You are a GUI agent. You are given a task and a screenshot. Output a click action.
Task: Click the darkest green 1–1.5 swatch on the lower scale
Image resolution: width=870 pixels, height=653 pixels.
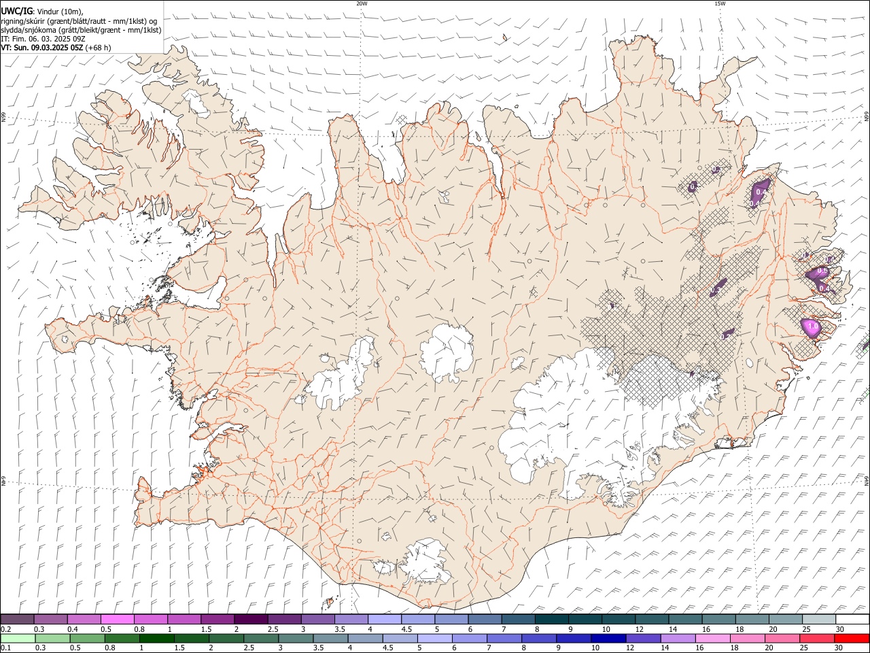pos(156,638)
